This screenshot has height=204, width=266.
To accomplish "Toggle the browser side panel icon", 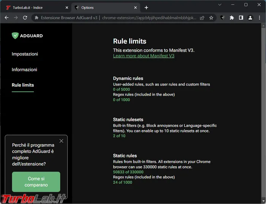I will tap(241, 18).
